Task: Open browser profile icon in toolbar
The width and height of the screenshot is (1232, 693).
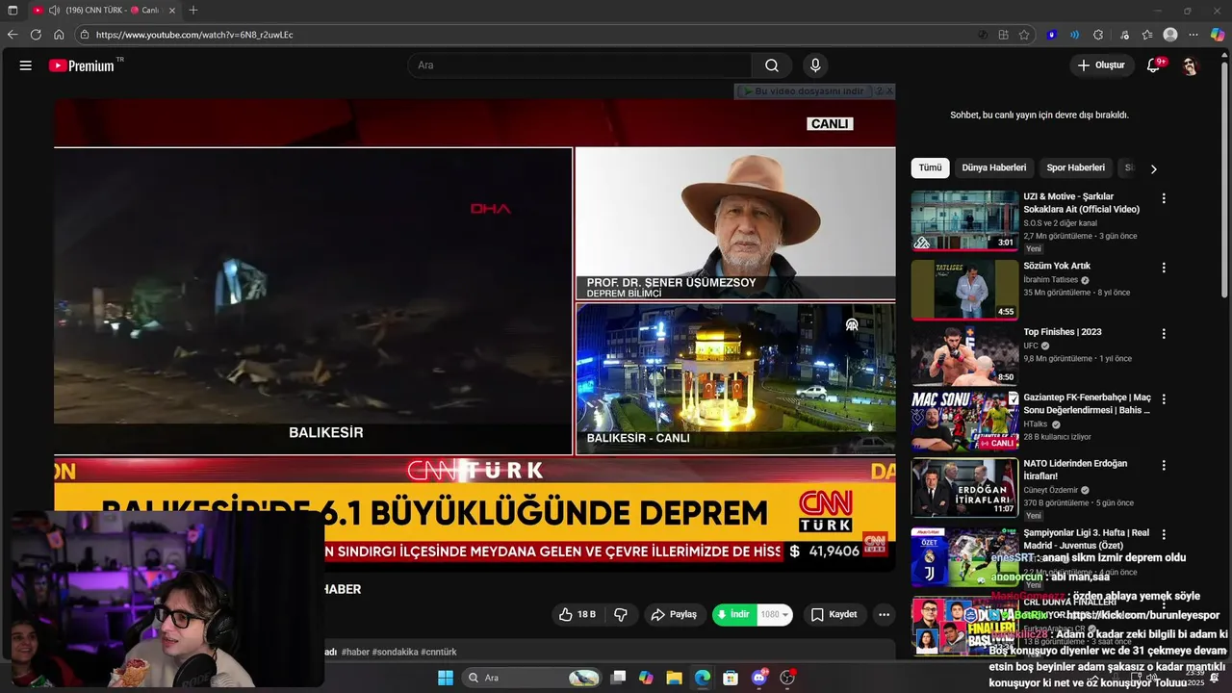Action: pyautogui.click(x=1170, y=35)
